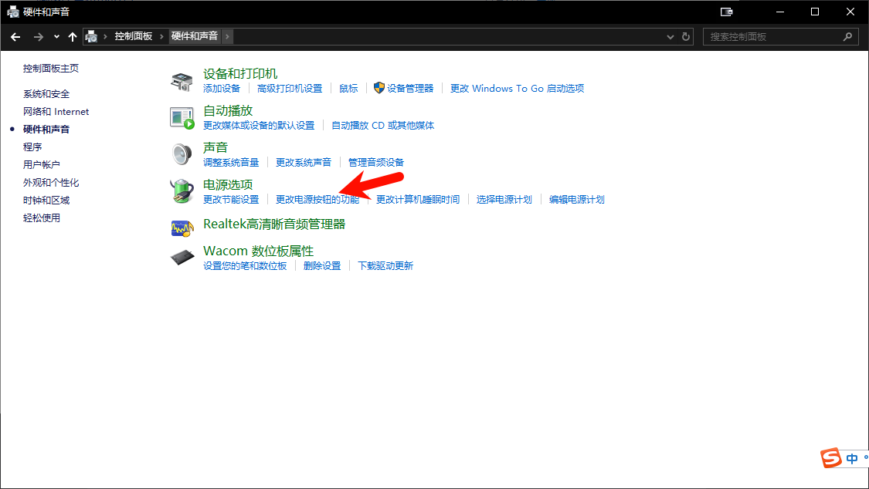Click 调整系统音量 link

[231, 163]
